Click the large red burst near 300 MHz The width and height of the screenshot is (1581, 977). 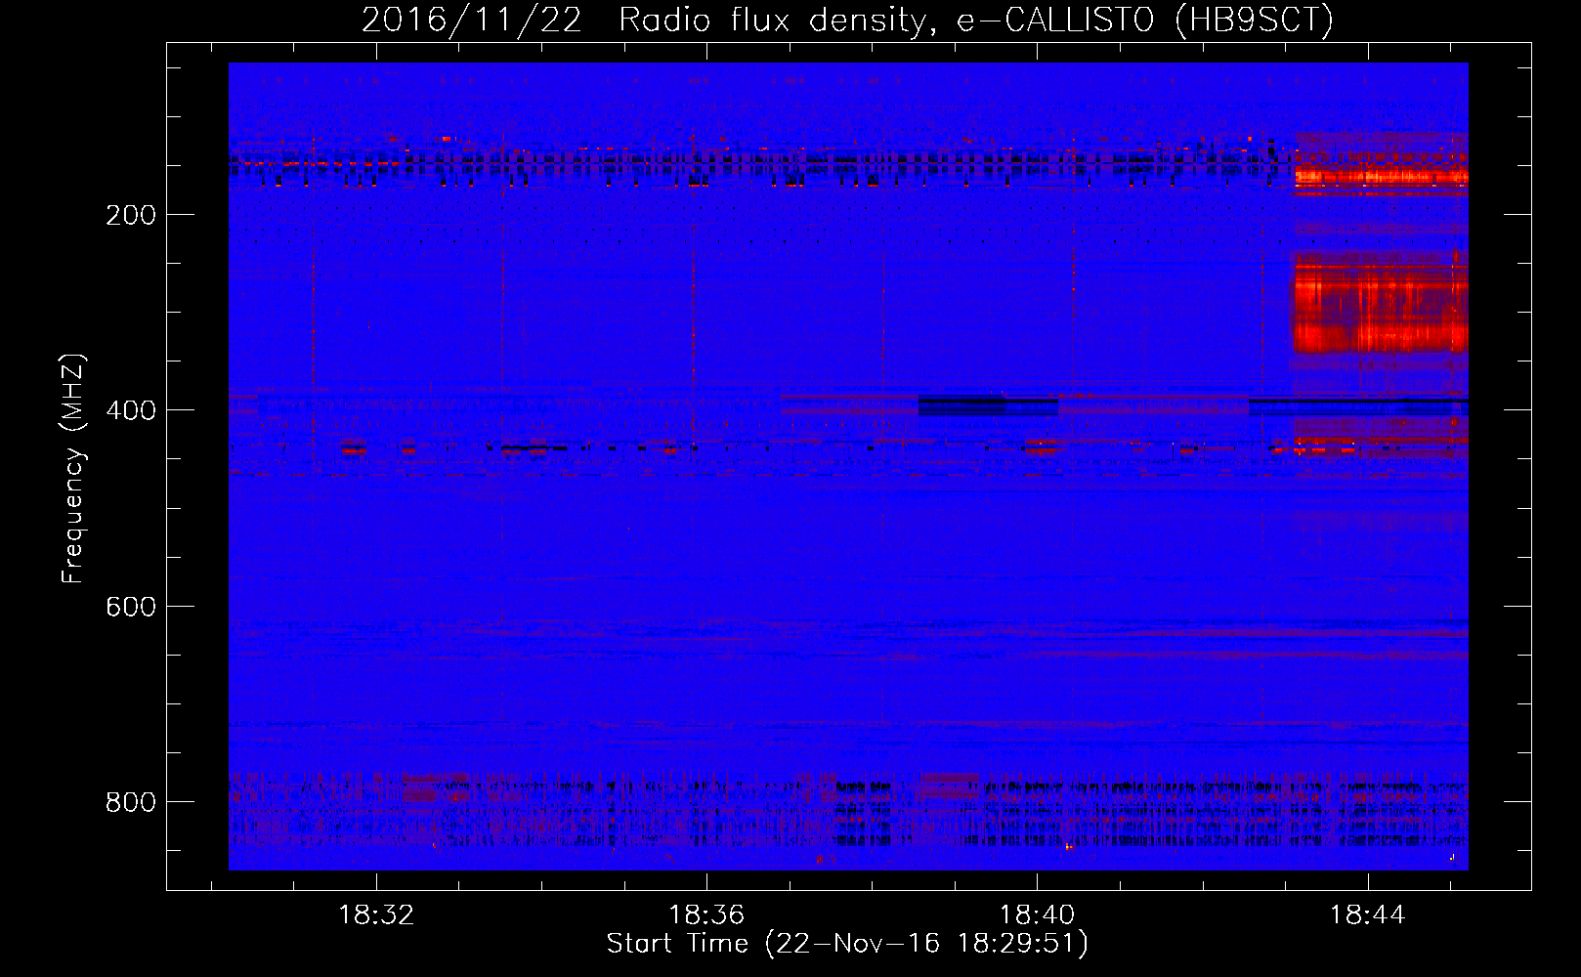coord(1381,303)
